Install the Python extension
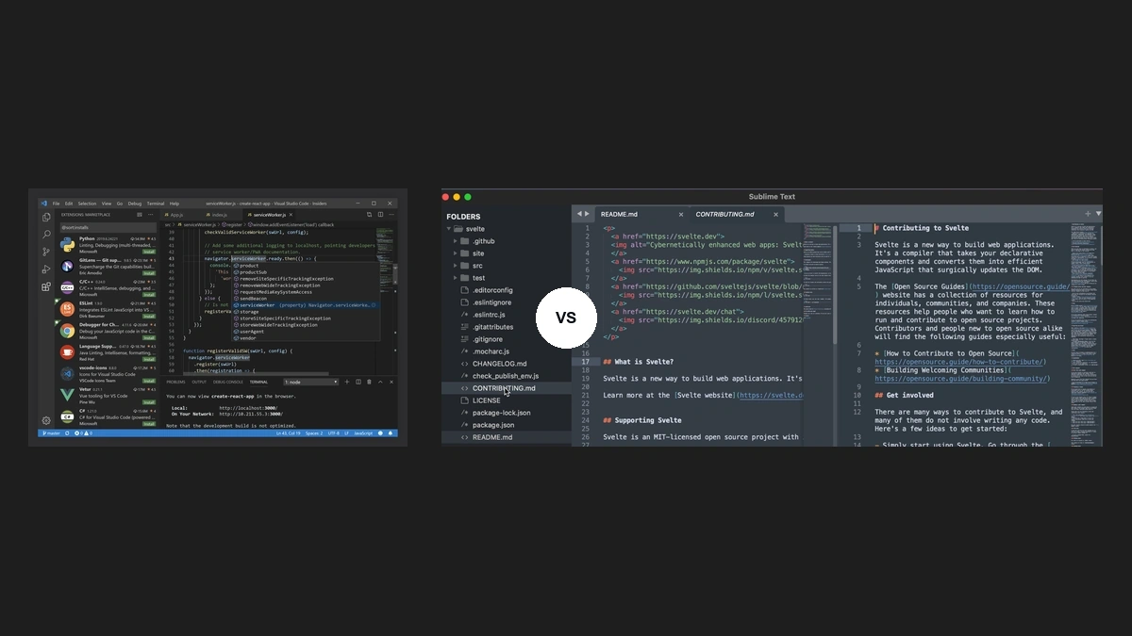 (x=149, y=252)
